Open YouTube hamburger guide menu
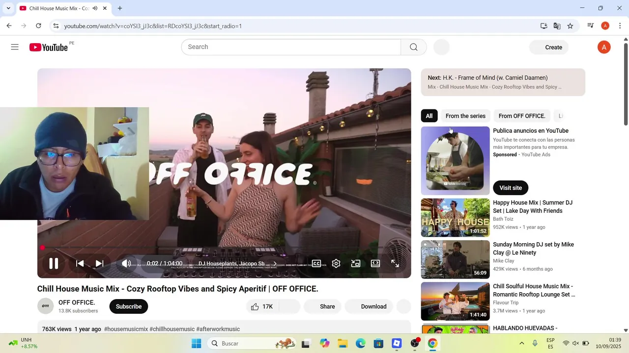Viewport: 629px width, 353px height. tap(15, 47)
